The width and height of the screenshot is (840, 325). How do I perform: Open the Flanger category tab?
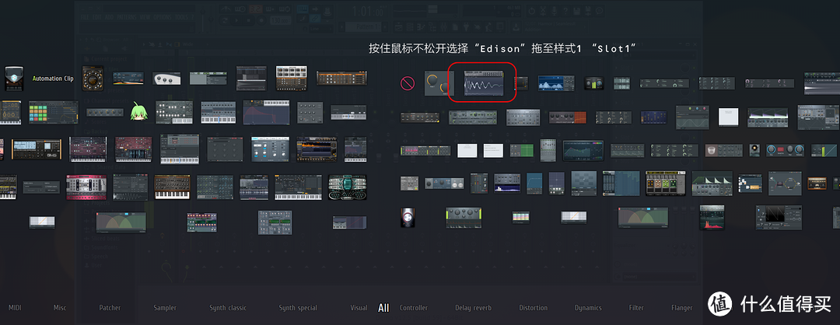point(681,308)
